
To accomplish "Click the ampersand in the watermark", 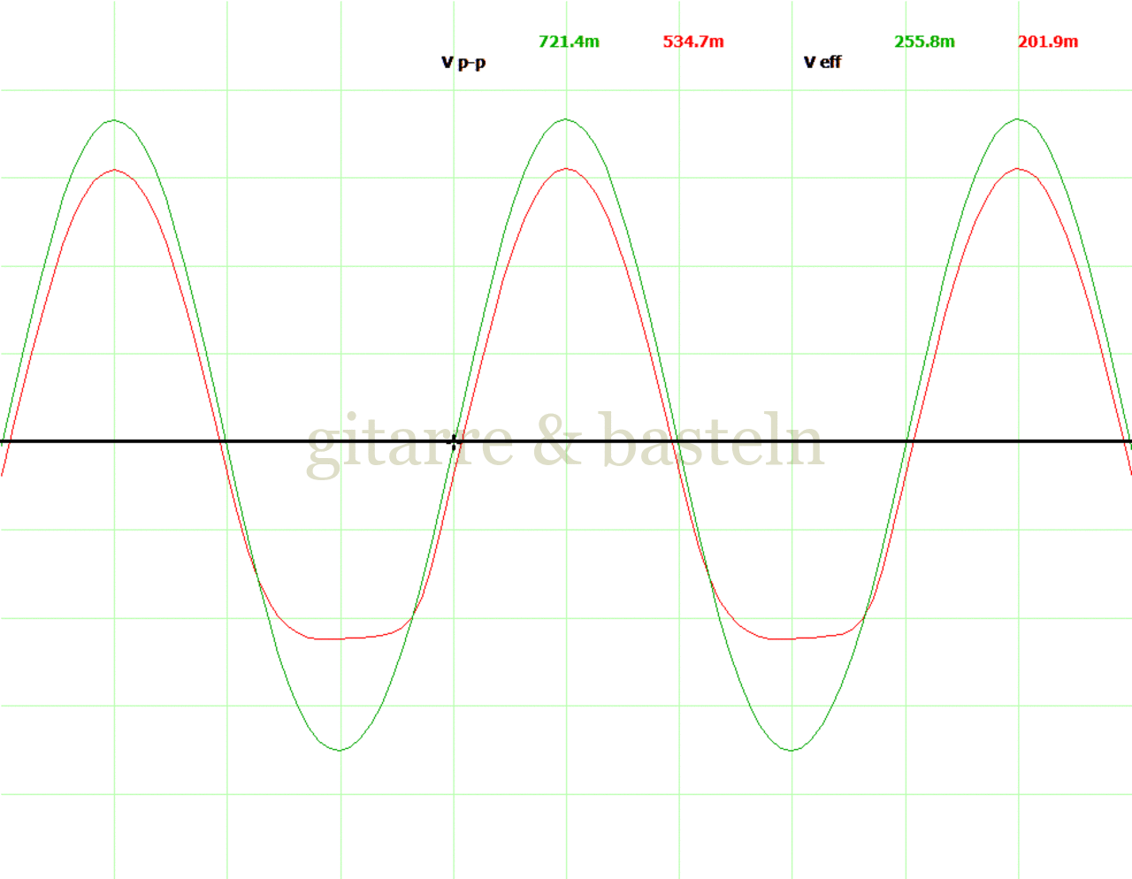I will pos(559,442).
